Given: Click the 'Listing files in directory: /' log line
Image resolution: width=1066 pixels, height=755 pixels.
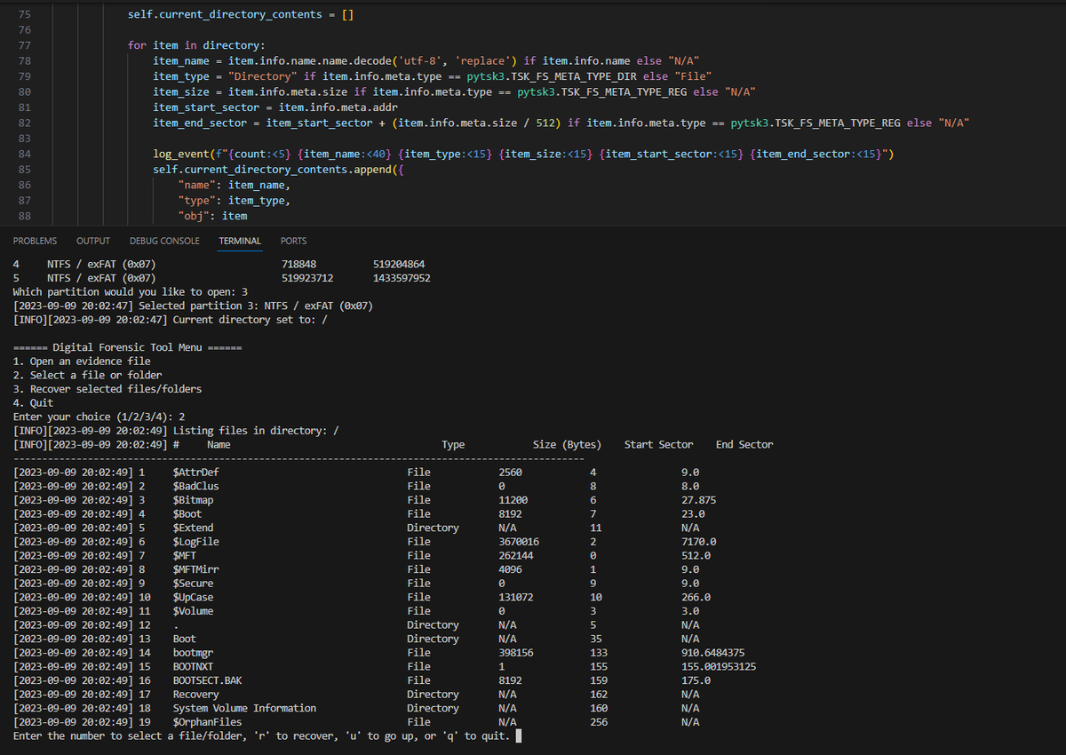Looking at the screenshot, I should pyautogui.click(x=176, y=431).
